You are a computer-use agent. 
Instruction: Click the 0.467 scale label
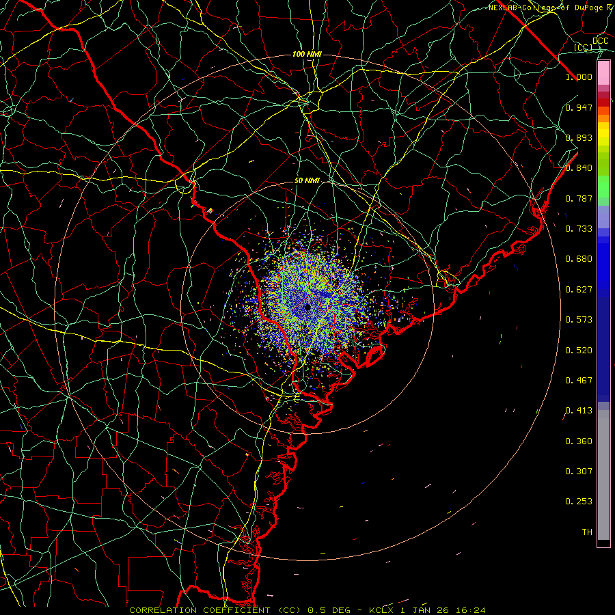coord(579,381)
